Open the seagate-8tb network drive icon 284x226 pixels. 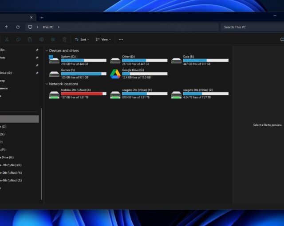(x=176, y=95)
